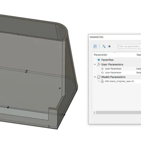Click the PARAMETERS dialog title
This screenshot has width=141, height=141.
tap(97, 37)
